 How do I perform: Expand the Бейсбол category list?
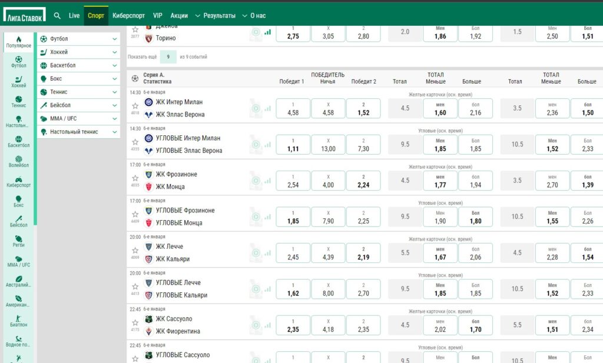[x=115, y=105]
